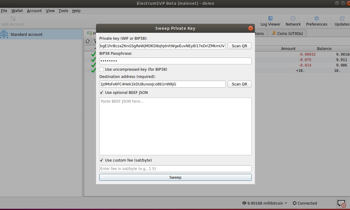Sort by the Balance column header
Screen dimensions: 350x210
[333, 48]
